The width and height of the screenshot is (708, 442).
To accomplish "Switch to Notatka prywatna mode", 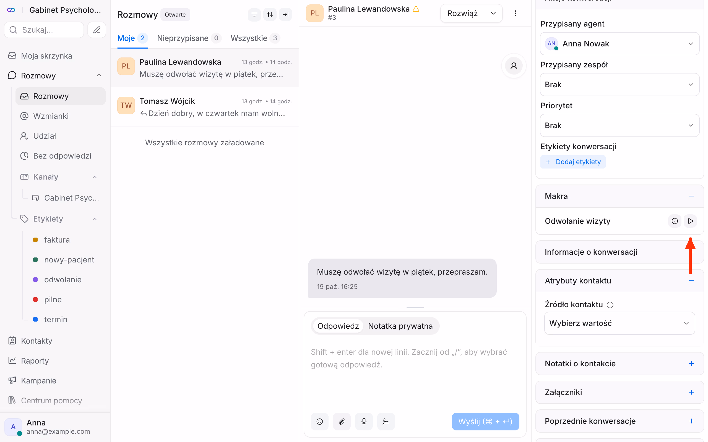I will pos(400,326).
